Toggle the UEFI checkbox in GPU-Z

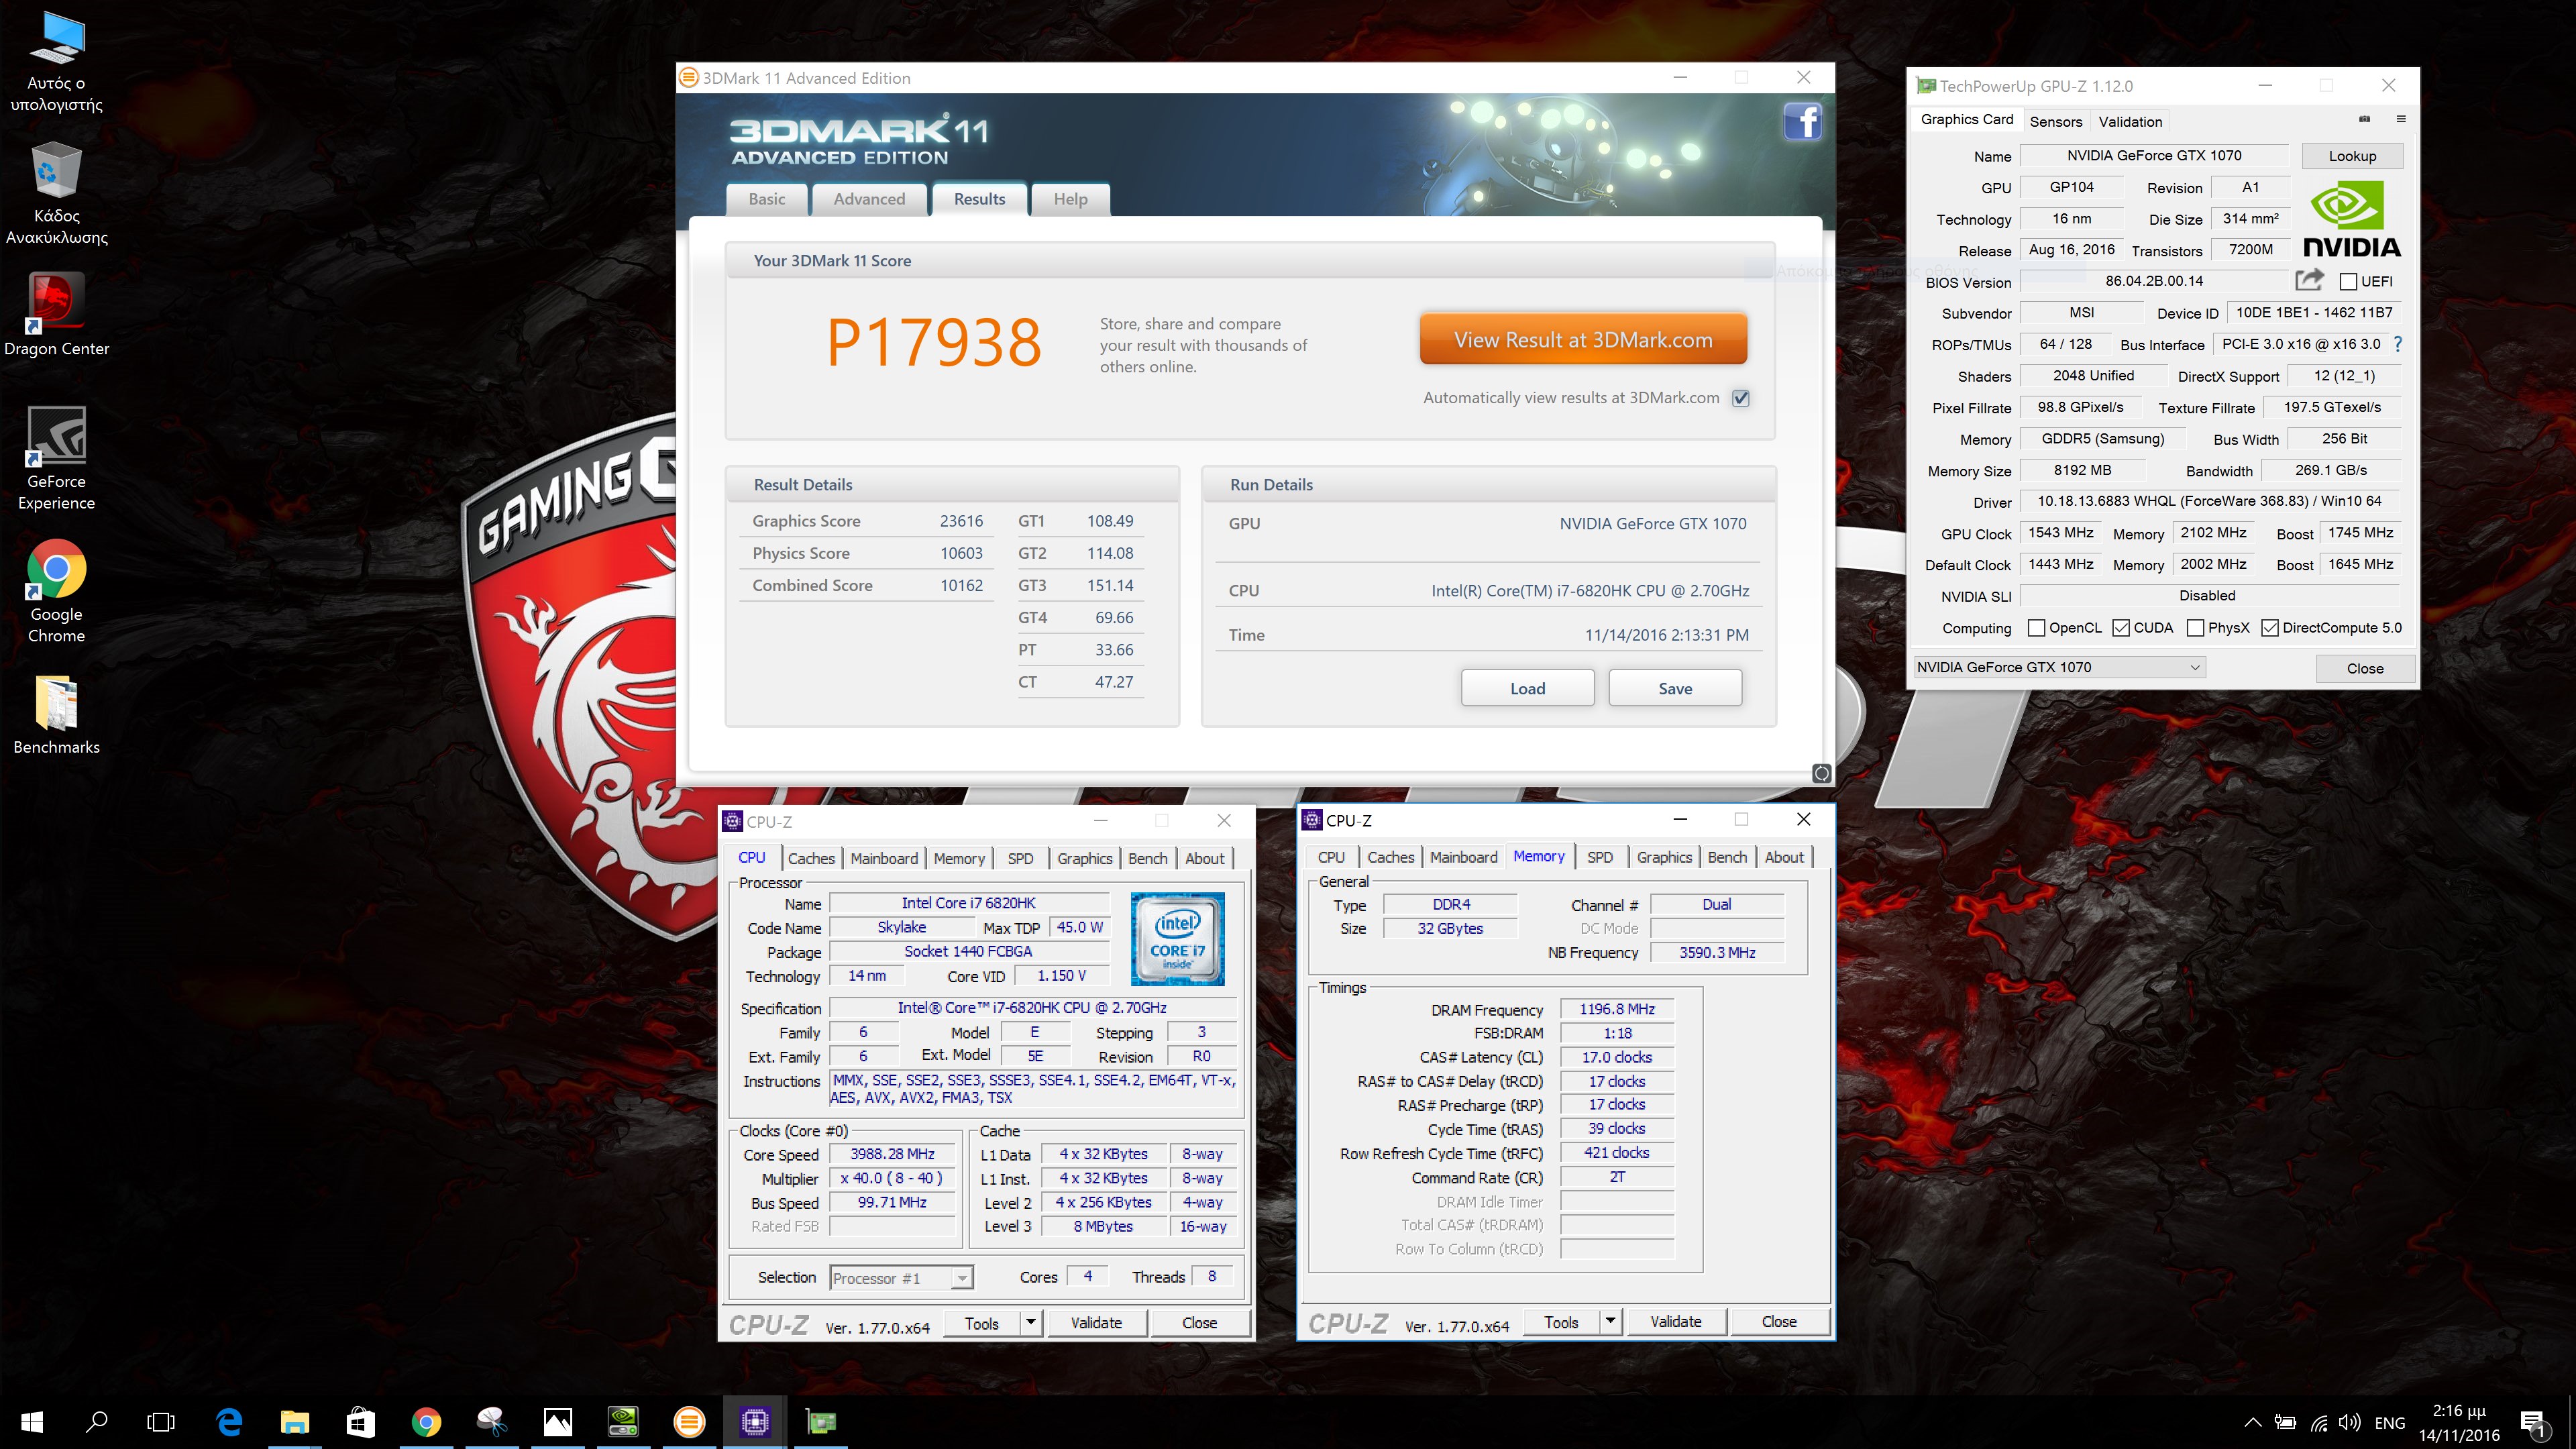coord(2349,282)
